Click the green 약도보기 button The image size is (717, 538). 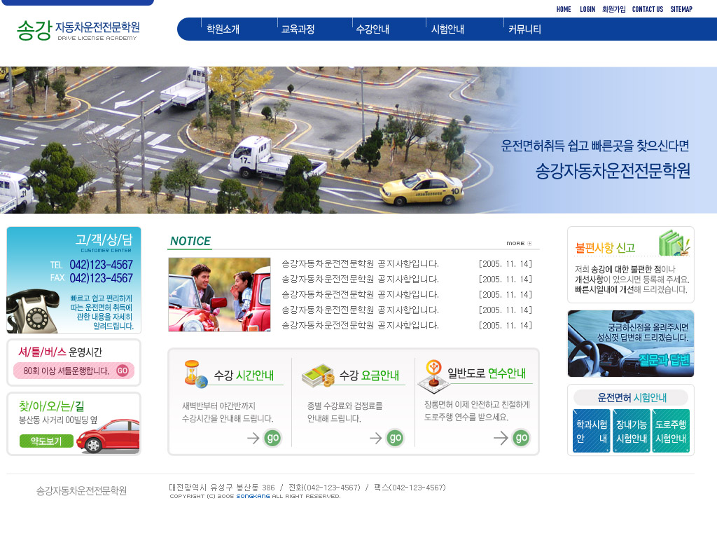click(46, 441)
